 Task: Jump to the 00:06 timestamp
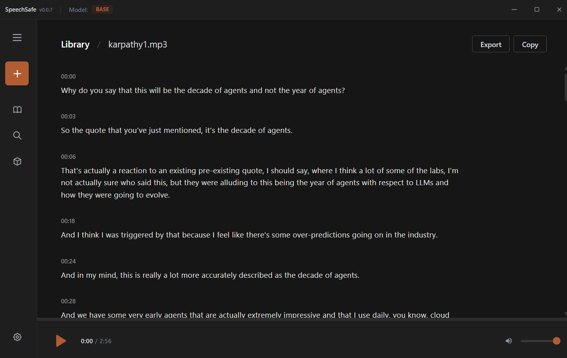click(68, 157)
